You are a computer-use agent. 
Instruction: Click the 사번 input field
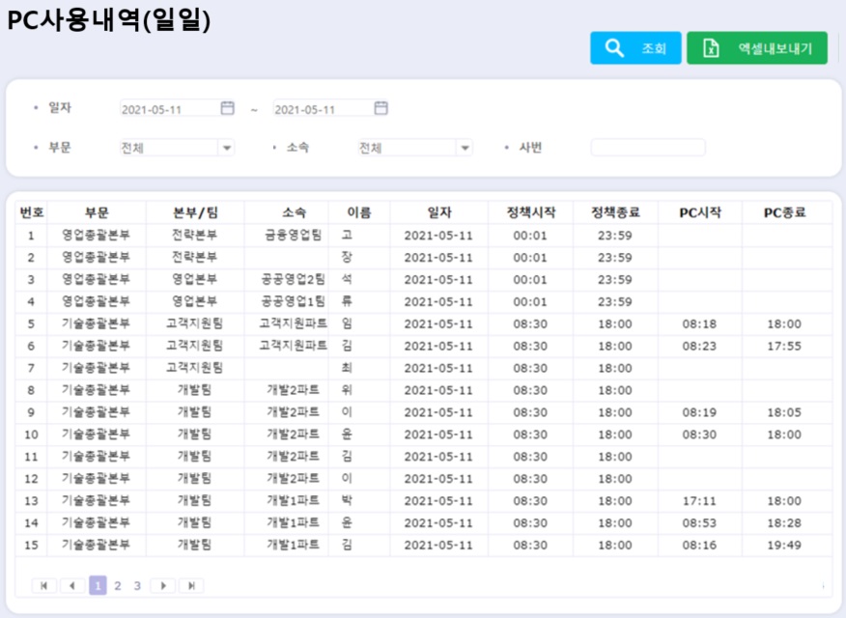pos(648,147)
